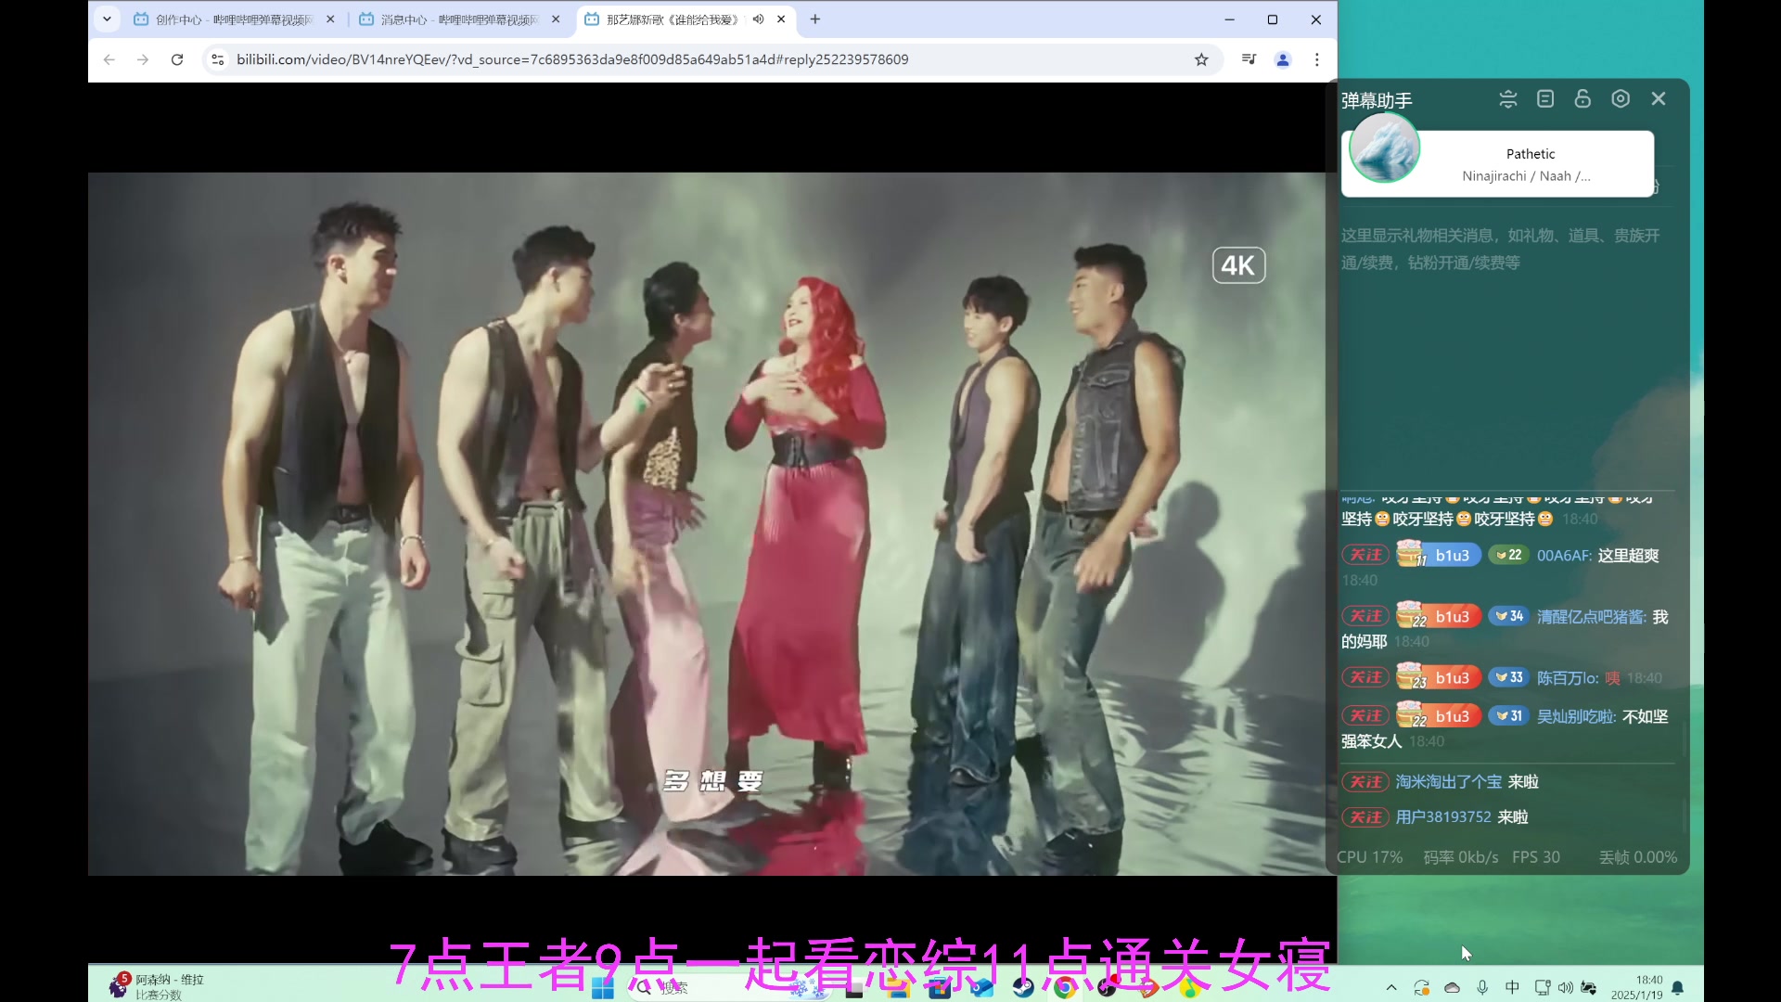Open the OneDrive cloud tray icon
Image resolution: width=1781 pixels, height=1002 pixels.
click(1453, 988)
